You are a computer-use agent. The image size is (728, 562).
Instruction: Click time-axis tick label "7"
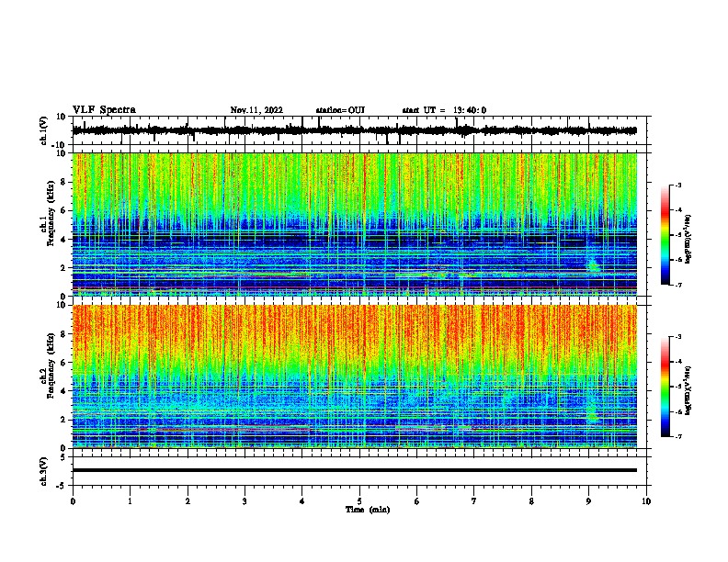click(x=474, y=501)
